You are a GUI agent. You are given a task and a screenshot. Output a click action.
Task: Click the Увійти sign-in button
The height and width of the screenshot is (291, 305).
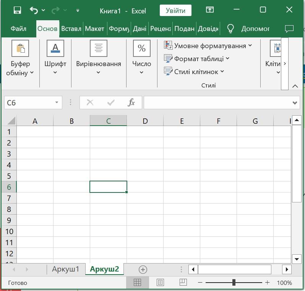pos(175,10)
